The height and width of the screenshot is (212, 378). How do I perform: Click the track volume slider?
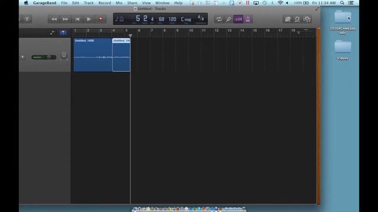pyautogui.click(x=44, y=57)
